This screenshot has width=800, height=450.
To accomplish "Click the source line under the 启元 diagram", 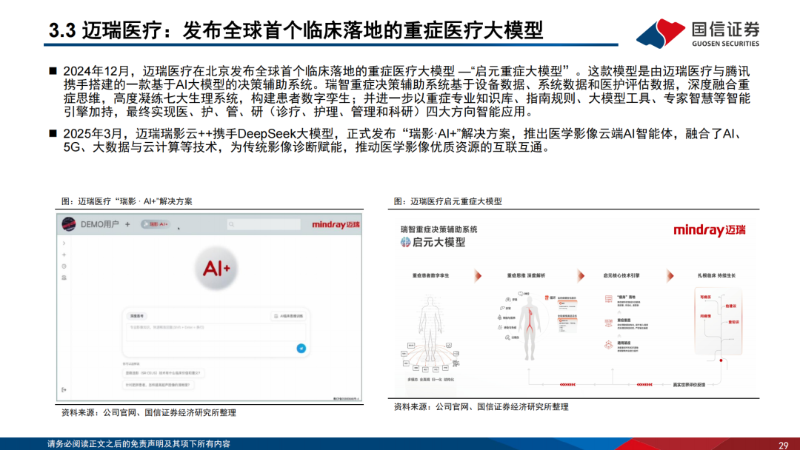I will (x=481, y=406).
